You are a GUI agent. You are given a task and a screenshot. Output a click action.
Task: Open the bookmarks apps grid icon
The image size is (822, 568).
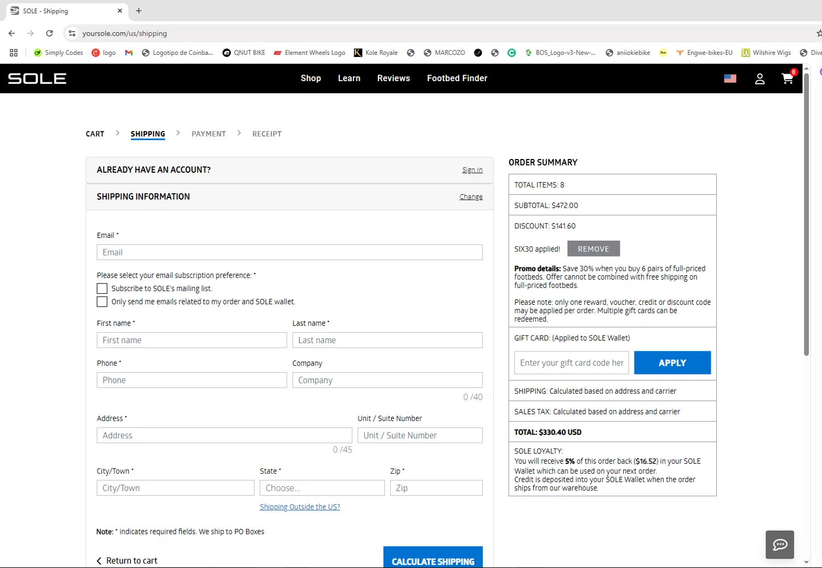14,53
